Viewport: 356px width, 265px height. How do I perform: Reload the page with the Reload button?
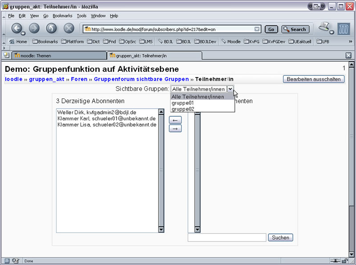tap(51, 29)
